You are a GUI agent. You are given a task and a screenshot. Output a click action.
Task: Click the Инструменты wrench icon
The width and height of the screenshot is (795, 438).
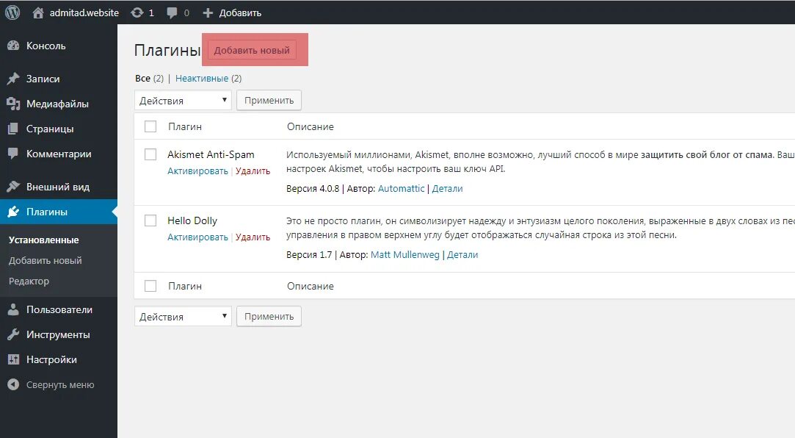[13, 334]
